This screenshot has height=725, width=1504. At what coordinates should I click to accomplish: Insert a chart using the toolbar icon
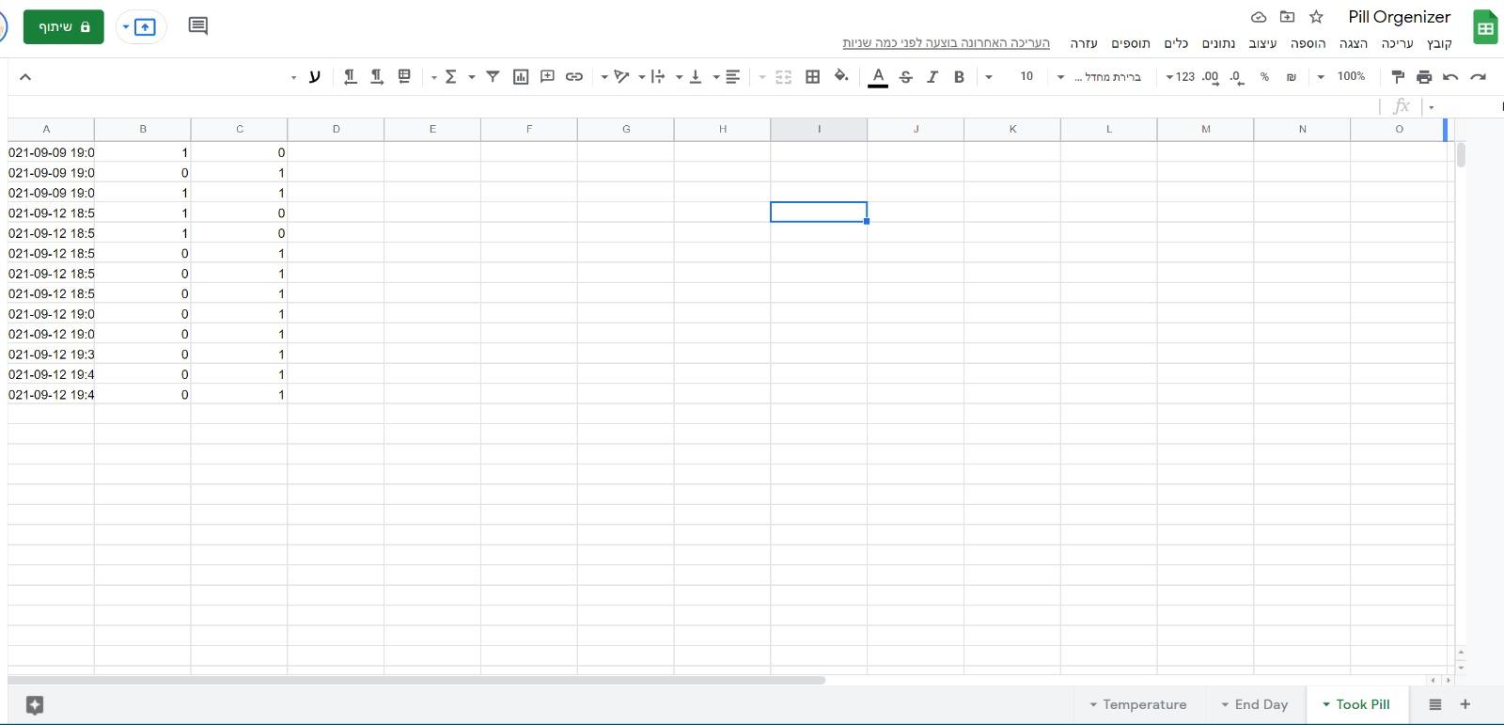click(521, 77)
